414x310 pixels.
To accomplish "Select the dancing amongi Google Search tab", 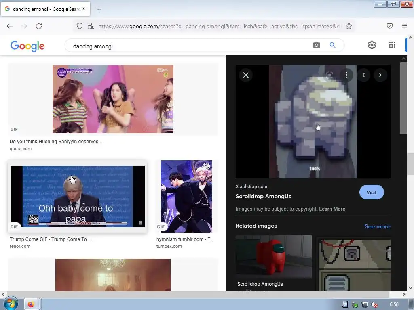I will tap(45, 9).
